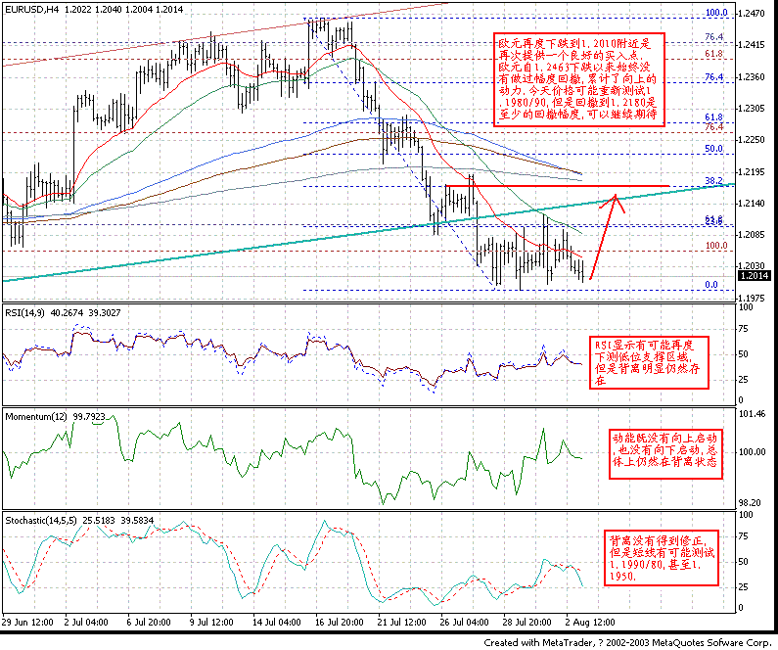Select the current price marker 1.2014
The width and height of the screenshot is (778, 650).
pyautogui.click(x=755, y=275)
